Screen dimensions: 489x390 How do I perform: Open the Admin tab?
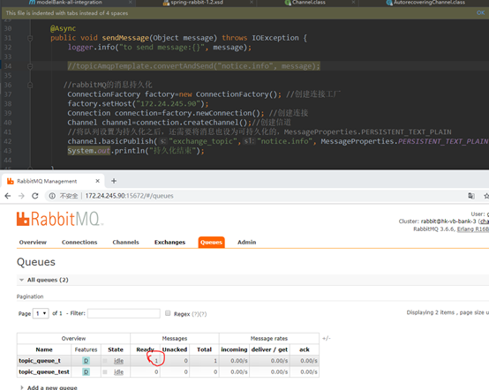246,243
